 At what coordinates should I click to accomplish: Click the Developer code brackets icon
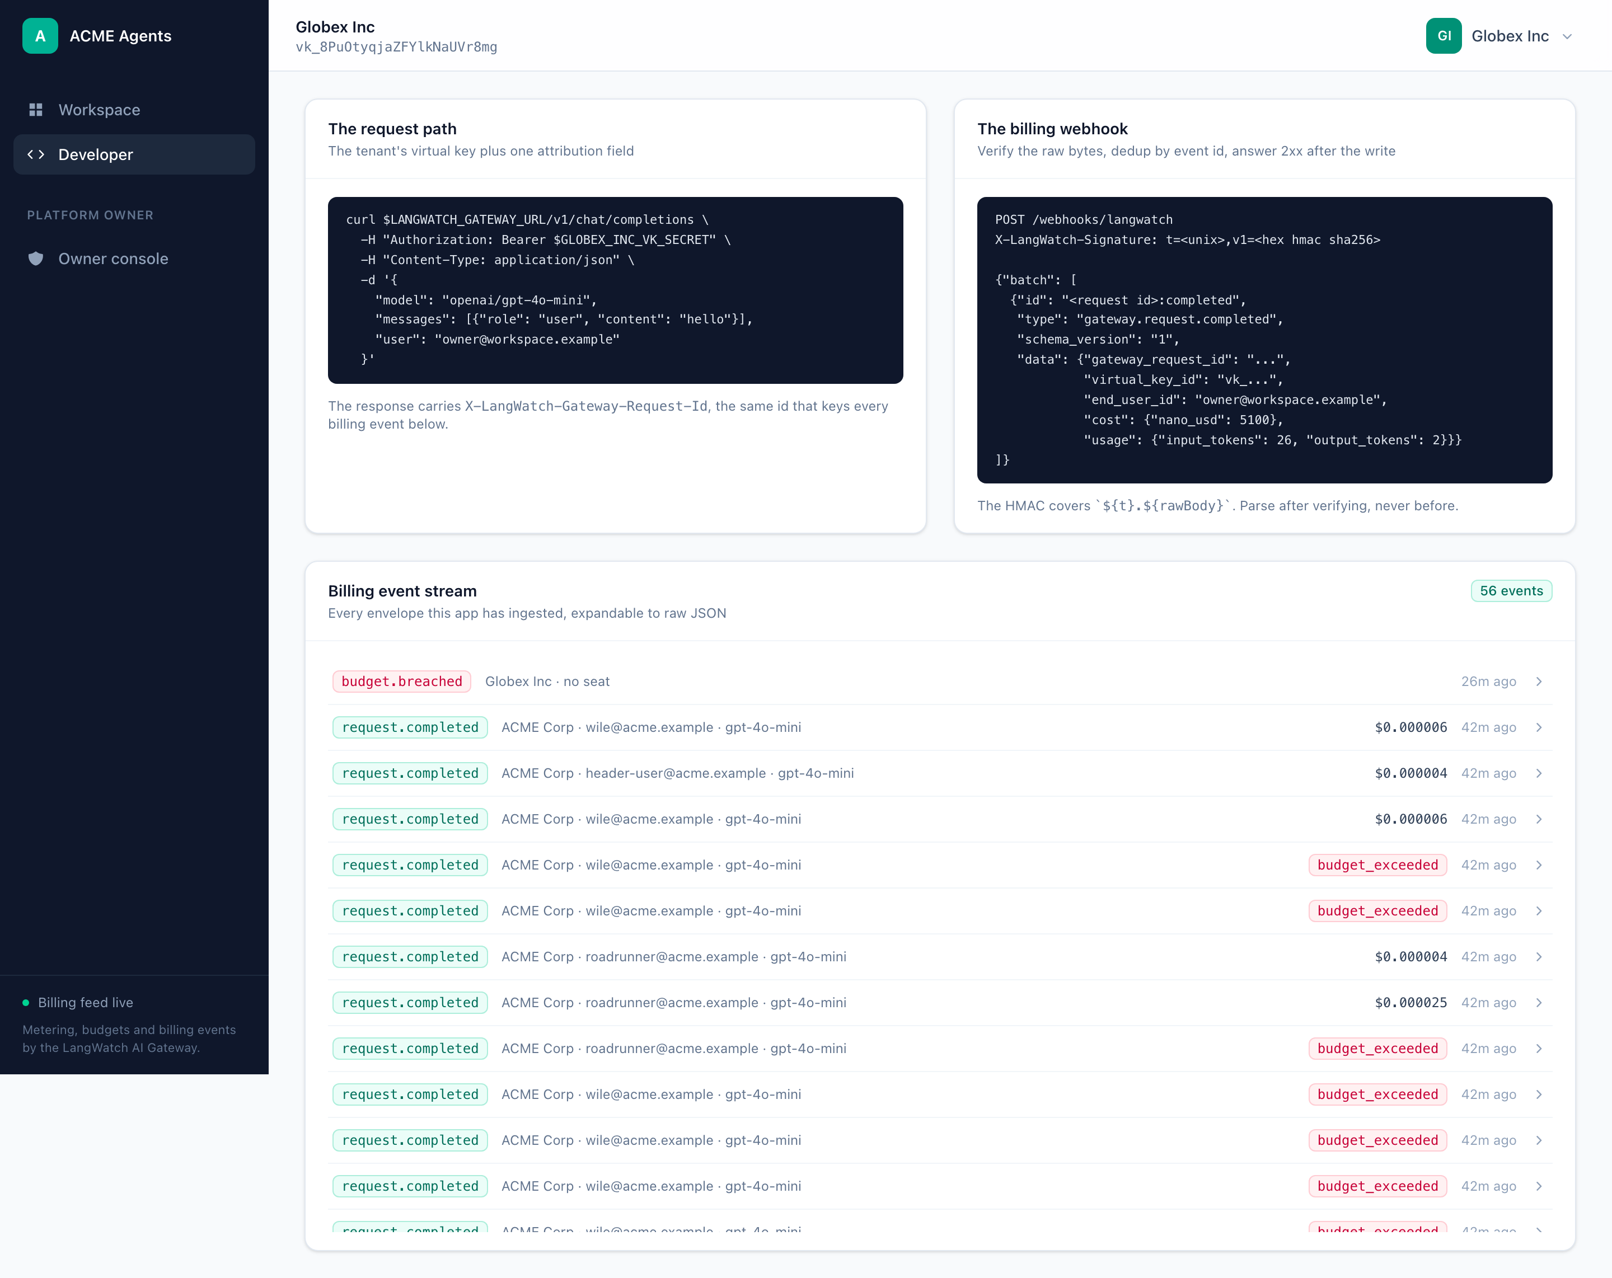point(36,154)
